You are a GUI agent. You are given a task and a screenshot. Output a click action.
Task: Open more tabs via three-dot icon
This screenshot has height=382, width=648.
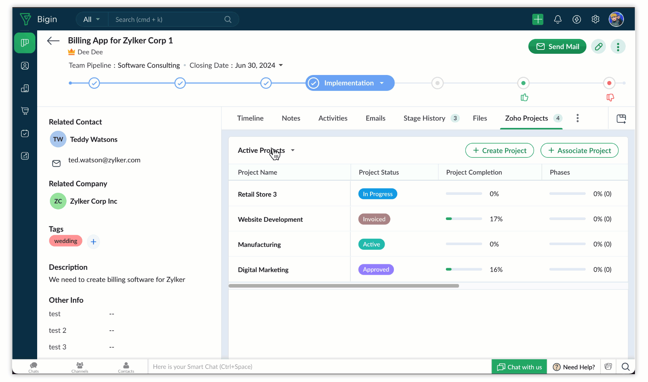click(x=577, y=118)
